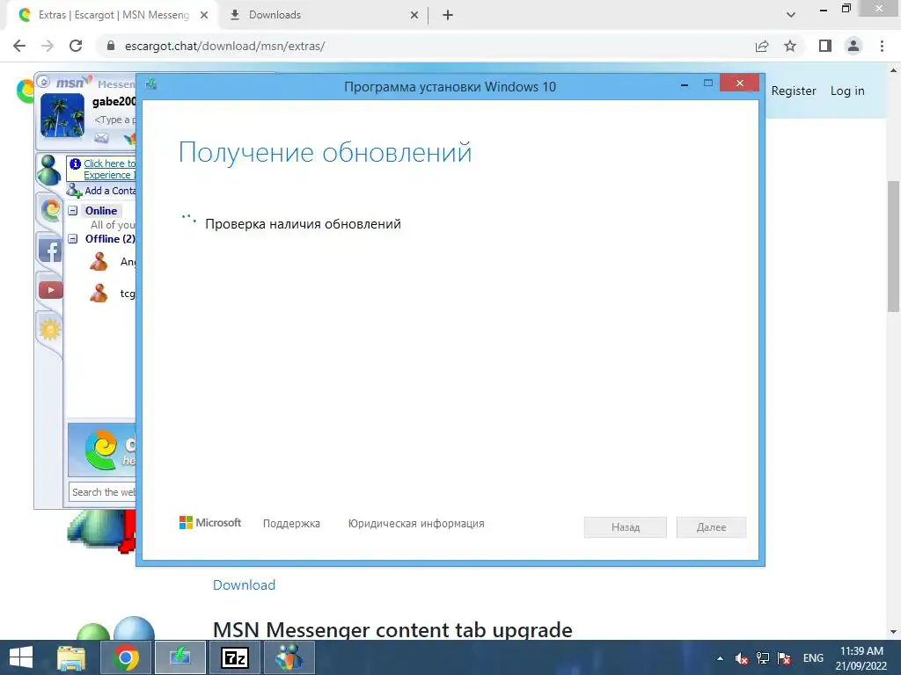Click the MSN mail envelope icon
This screenshot has height=675, width=901.
click(x=101, y=138)
